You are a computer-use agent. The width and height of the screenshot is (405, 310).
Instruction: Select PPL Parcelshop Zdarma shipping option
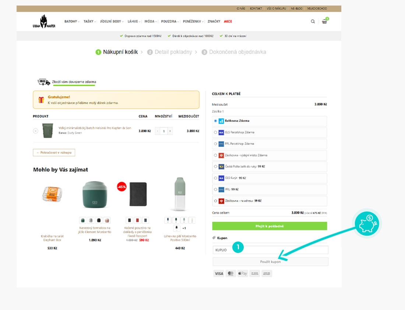[215, 144]
